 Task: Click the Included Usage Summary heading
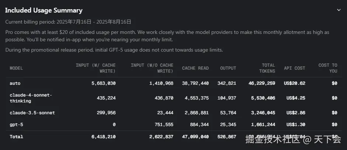tap(44, 10)
